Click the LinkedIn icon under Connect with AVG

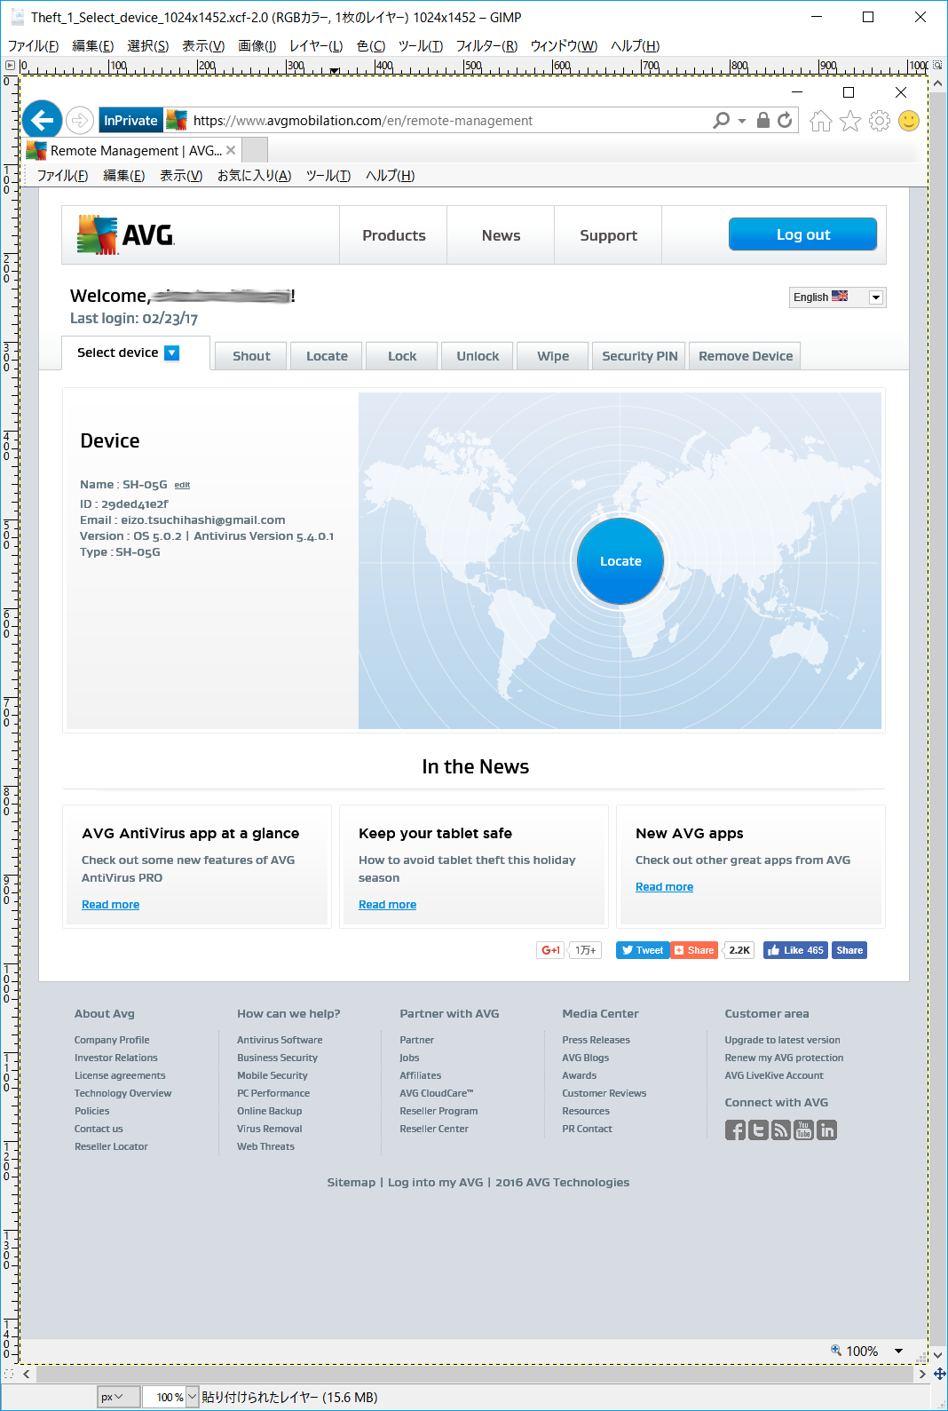pos(826,1130)
